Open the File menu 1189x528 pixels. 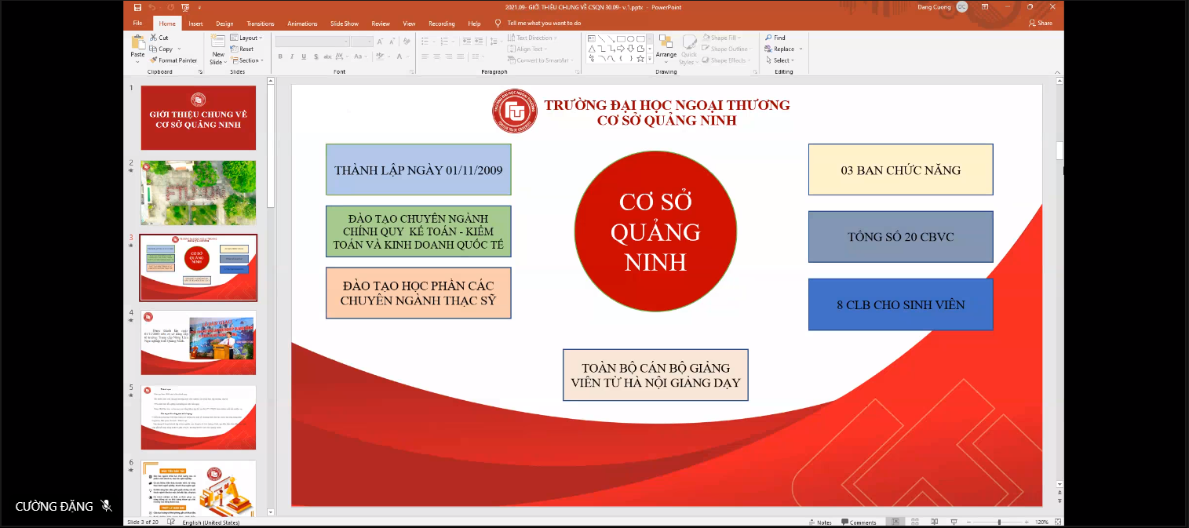137,24
